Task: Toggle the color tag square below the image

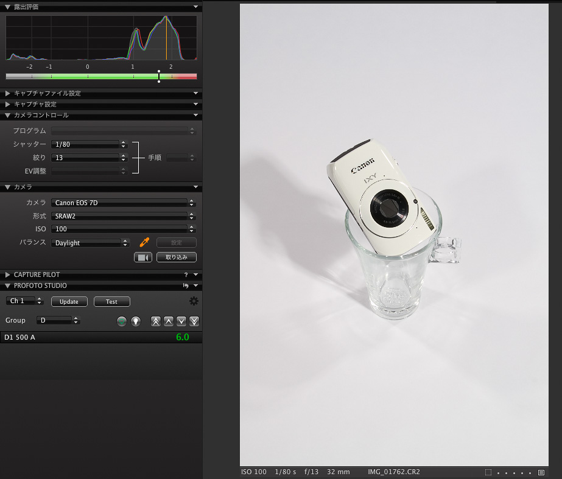Action: pyautogui.click(x=488, y=472)
